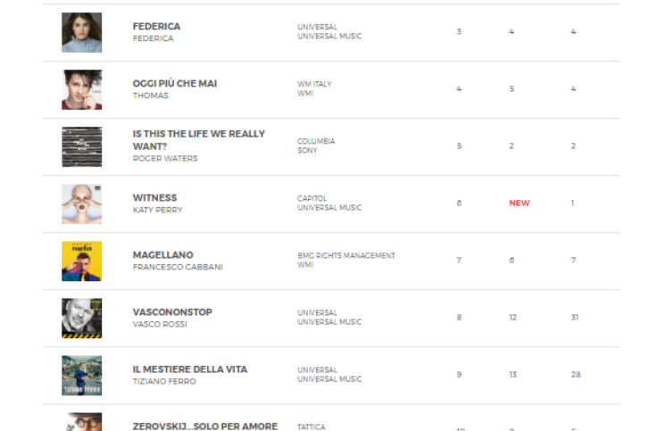The width and height of the screenshot is (665, 431).
Task: Open the FEDERICA album title link
Action: (156, 27)
